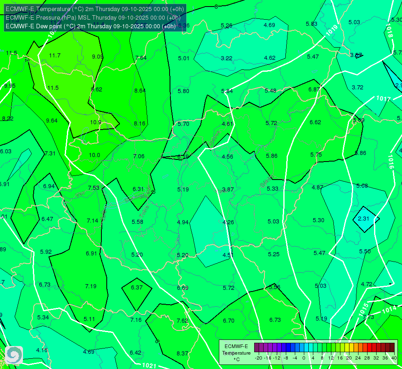Click the 1017 isobar label
Viewport: 402px width, 369px height.
[x=383, y=98]
